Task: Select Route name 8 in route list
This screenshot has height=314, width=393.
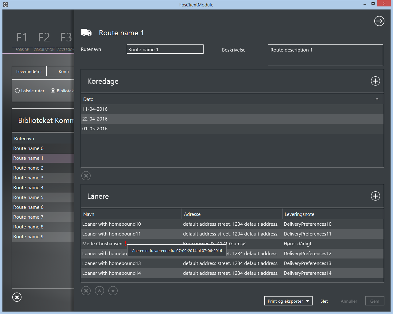Action: pos(43,227)
